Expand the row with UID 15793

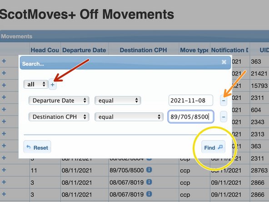(4, 85)
